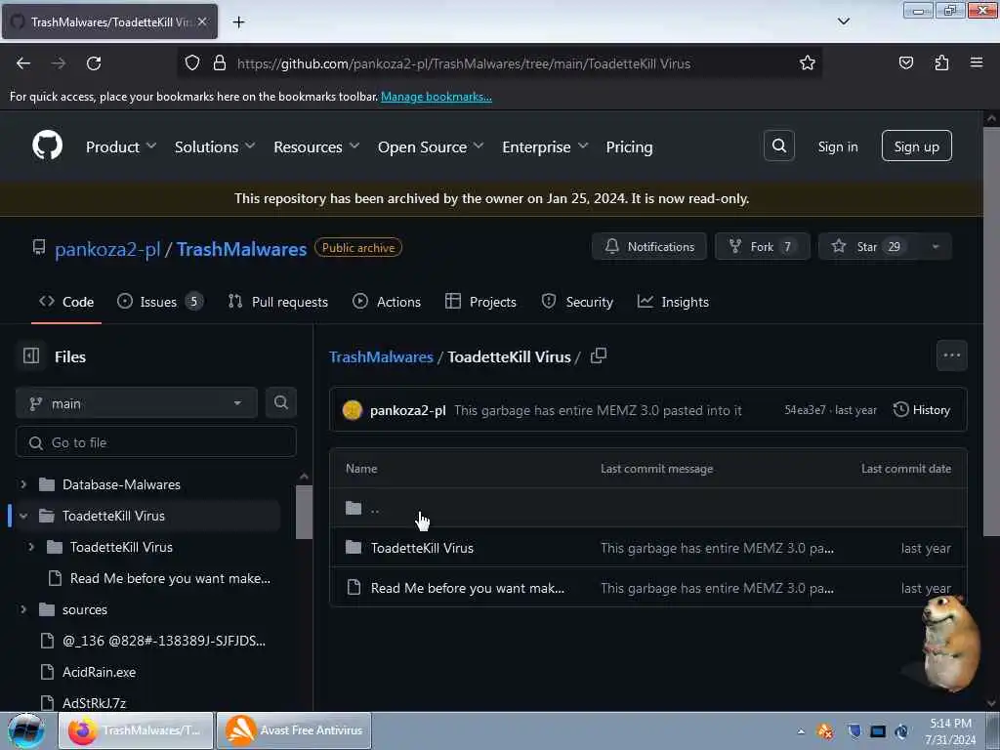The height and width of the screenshot is (750, 1000).
Task: Open the list all tabs chevron
Action: click(x=843, y=21)
